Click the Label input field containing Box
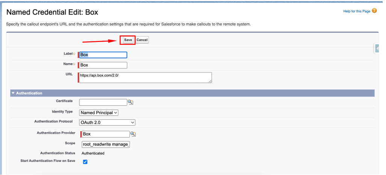The width and height of the screenshot is (386, 175). (x=103, y=55)
